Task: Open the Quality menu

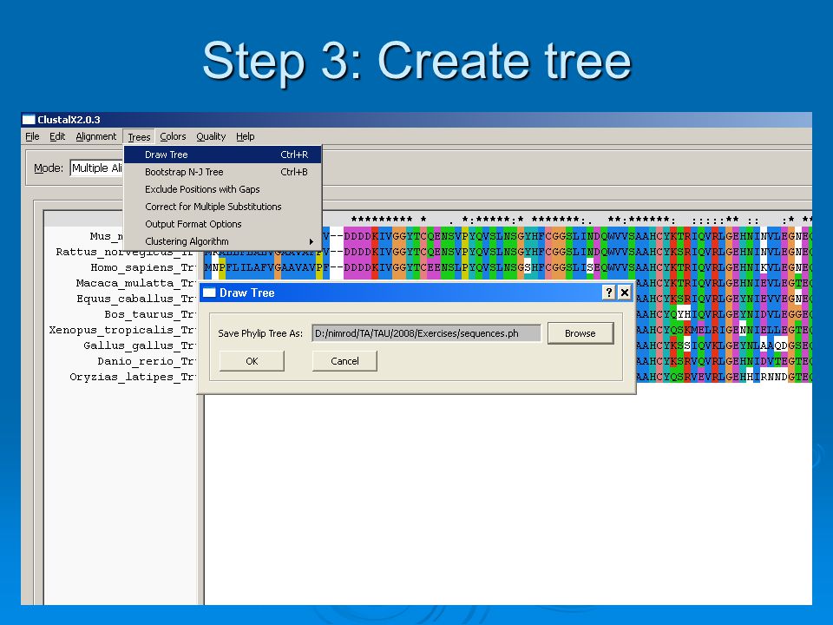Action: [x=211, y=136]
